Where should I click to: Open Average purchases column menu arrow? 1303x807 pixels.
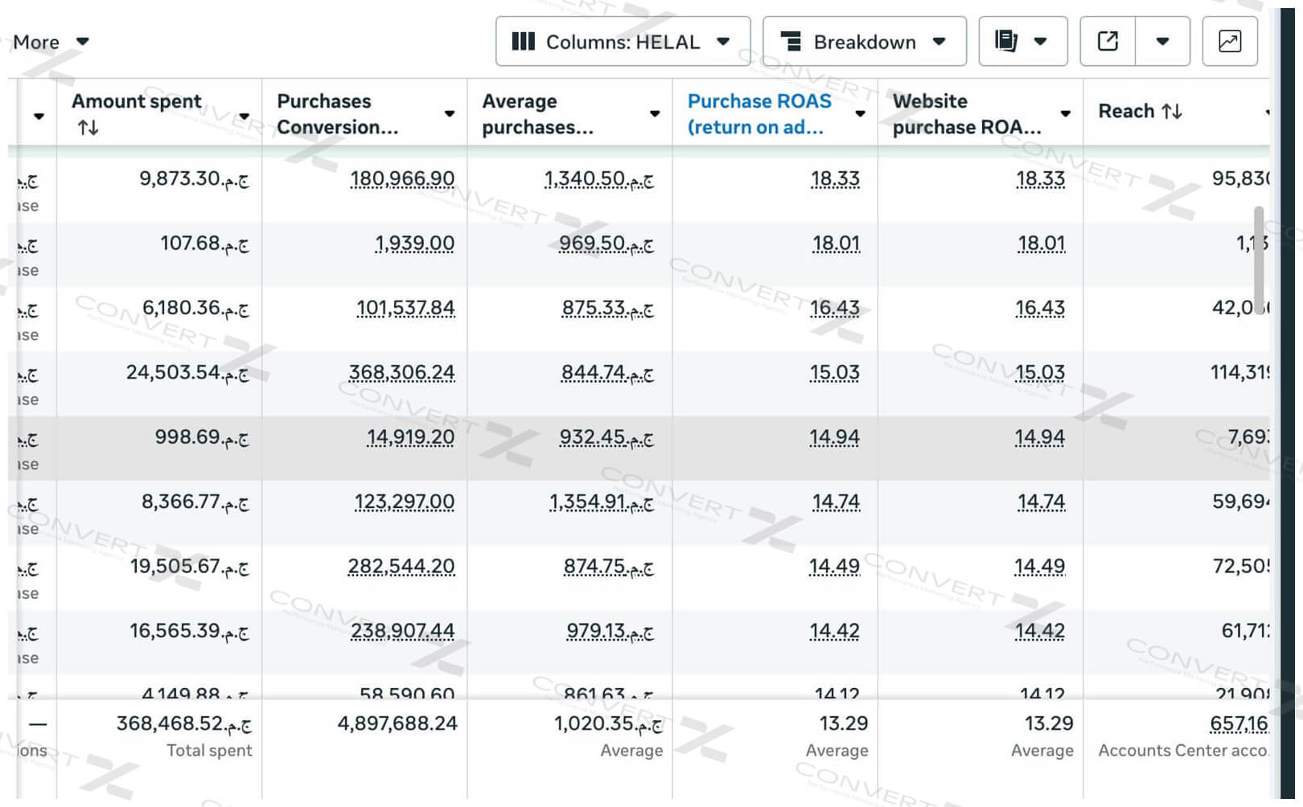point(655,114)
